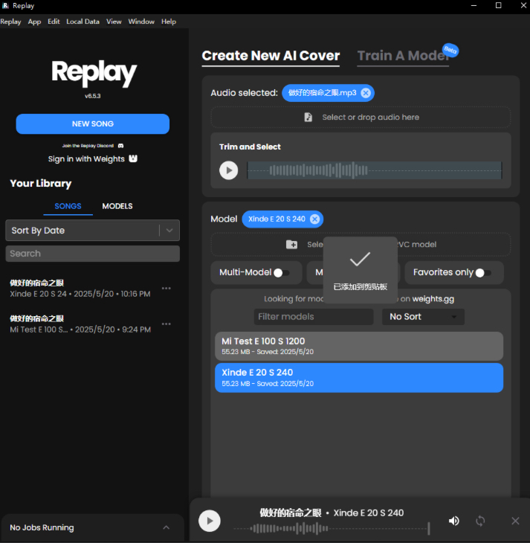Focus the Filter models field

tap(314, 317)
